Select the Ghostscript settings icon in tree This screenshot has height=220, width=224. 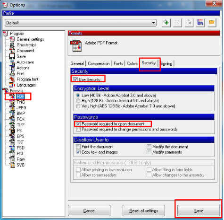tap(12, 45)
